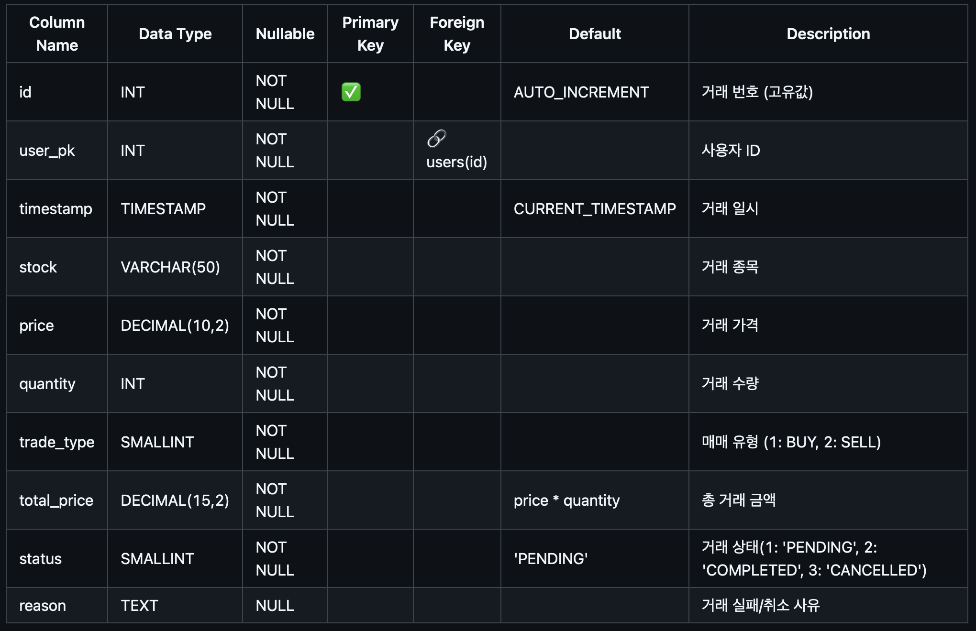The image size is (976, 631).
Task: Click the chain link icon in the user_pk row
Action: pos(436,139)
